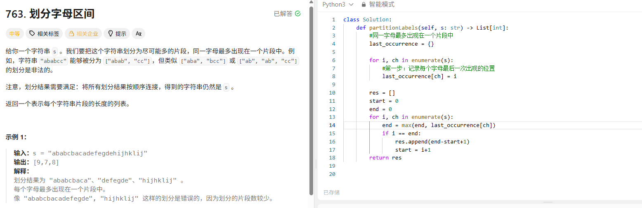Image resolution: width=642 pixels, height=208 pixels.
Task: Click the example output [9,7,8]
Action: (x=46, y=162)
